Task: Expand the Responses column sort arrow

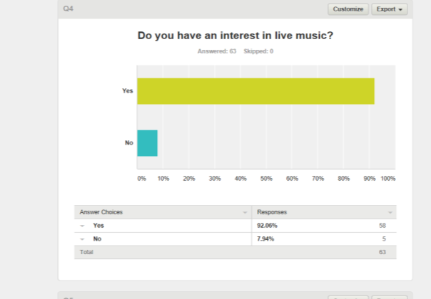Action: pos(390,212)
